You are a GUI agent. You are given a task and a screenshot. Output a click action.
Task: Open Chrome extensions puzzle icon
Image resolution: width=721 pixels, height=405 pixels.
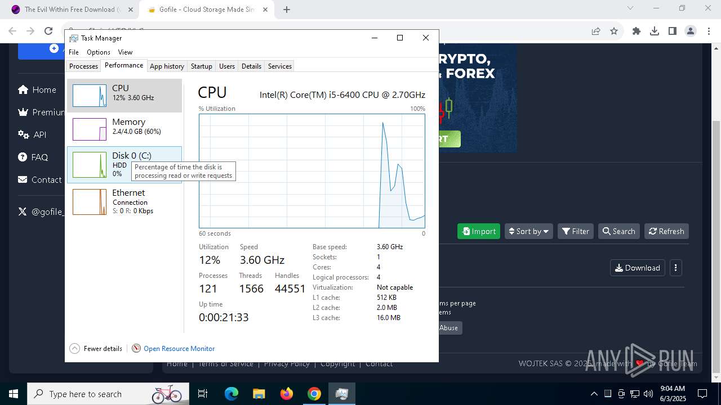tap(637, 31)
